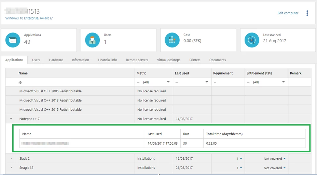Open the three-dot more options menu
Viewport: 317px width, 175px height.
click(307, 13)
